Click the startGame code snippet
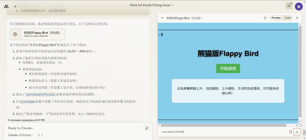The image size is (306, 140). 27,102
